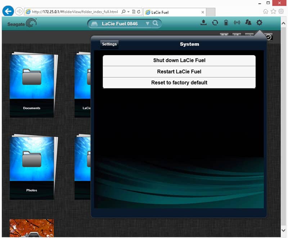Image resolution: width=288 pixels, height=238 pixels.
Task: Go back with the browser back arrow
Action: 8,11
